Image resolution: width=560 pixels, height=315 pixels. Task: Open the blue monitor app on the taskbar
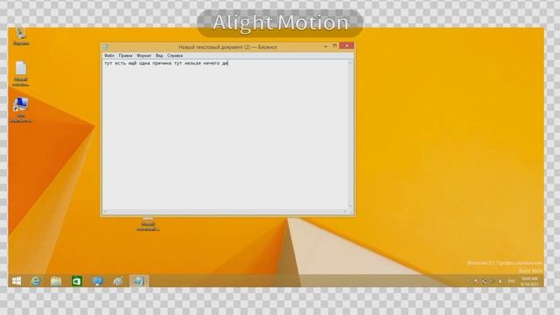(97, 281)
